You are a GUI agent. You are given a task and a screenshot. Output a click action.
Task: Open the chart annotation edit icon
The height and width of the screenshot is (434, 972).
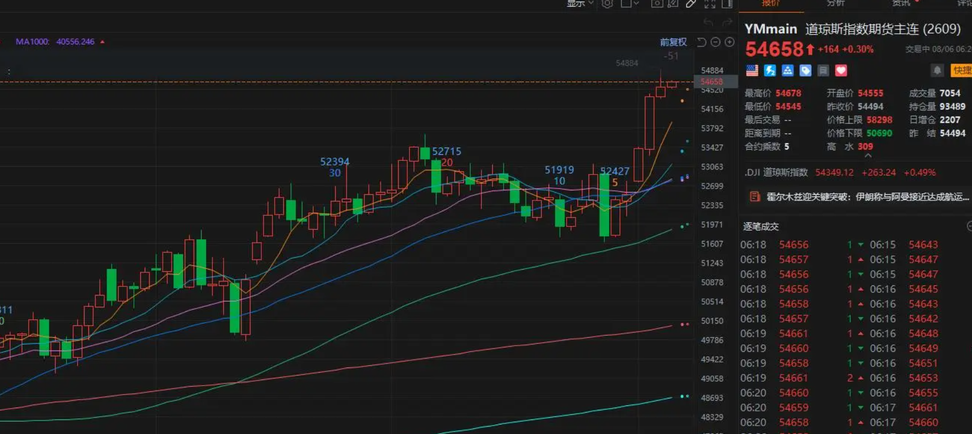(x=673, y=3)
